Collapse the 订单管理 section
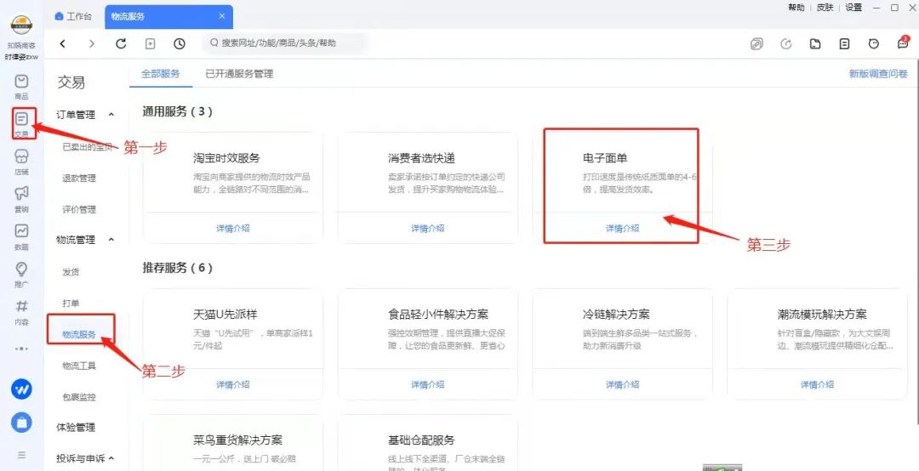 pos(111,115)
